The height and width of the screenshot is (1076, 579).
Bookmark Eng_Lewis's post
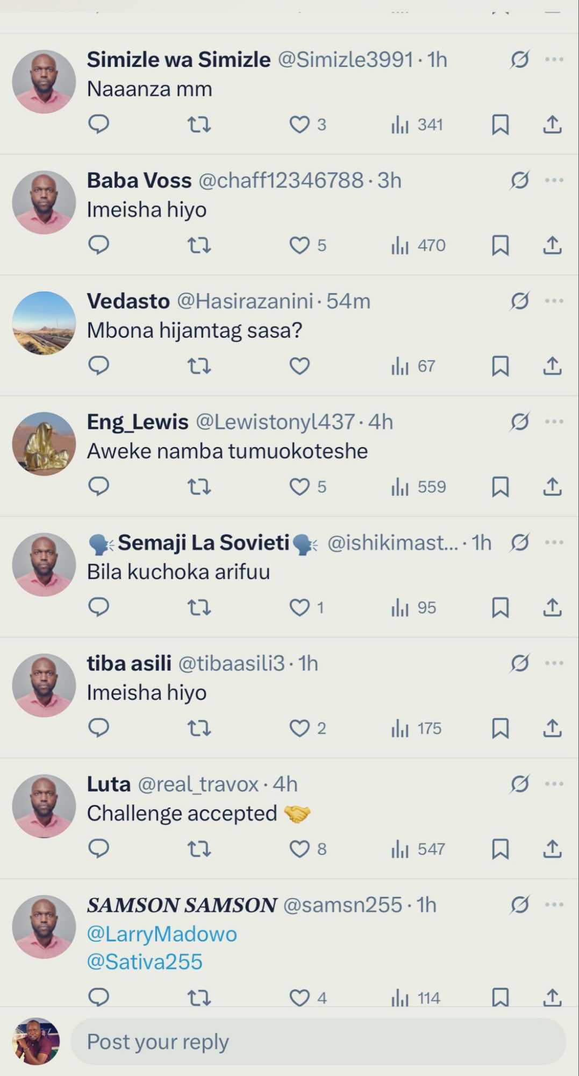[500, 487]
